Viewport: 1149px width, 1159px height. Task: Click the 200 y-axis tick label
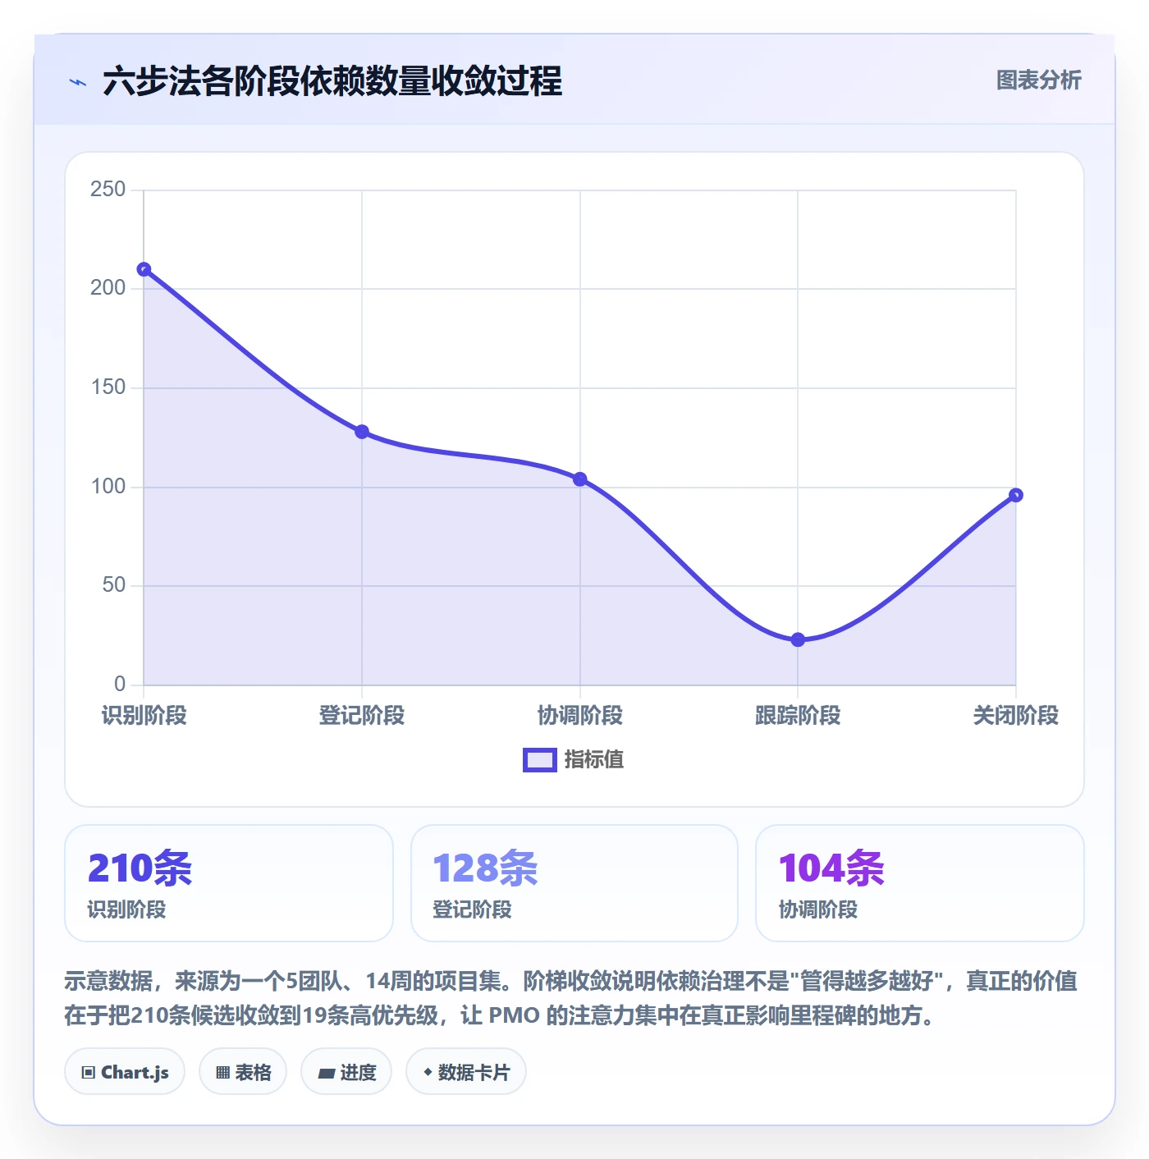(x=108, y=288)
